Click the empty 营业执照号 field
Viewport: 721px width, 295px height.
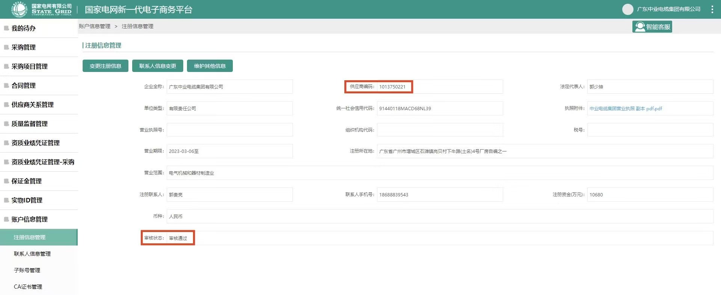tap(230, 130)
